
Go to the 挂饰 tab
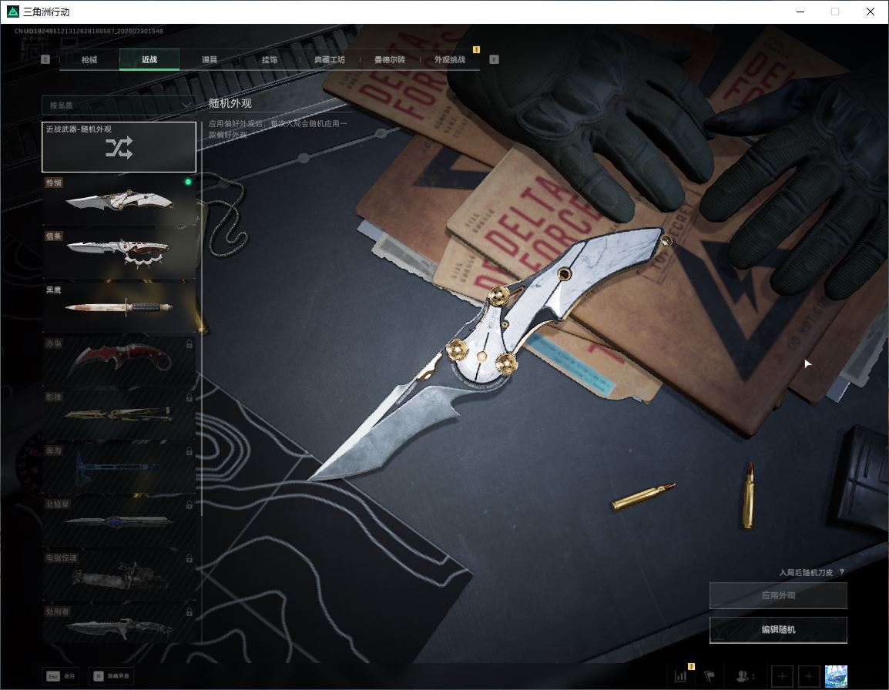[x=270, y=59]
